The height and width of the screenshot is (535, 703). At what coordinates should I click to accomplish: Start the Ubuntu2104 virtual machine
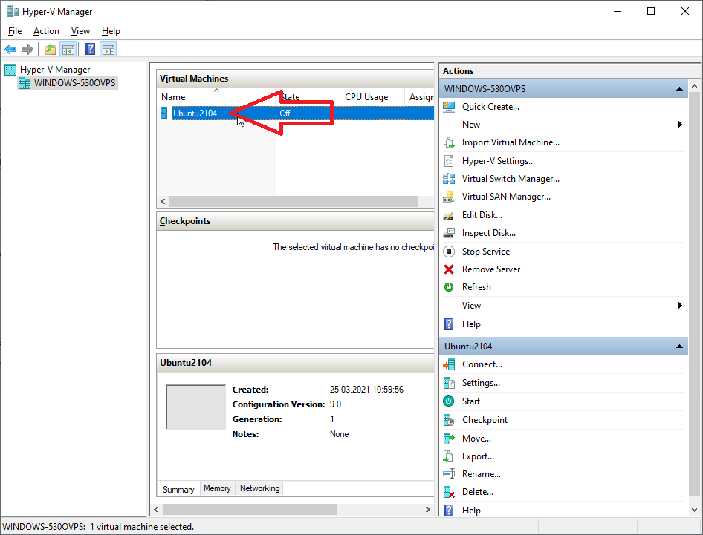point(470,401)
